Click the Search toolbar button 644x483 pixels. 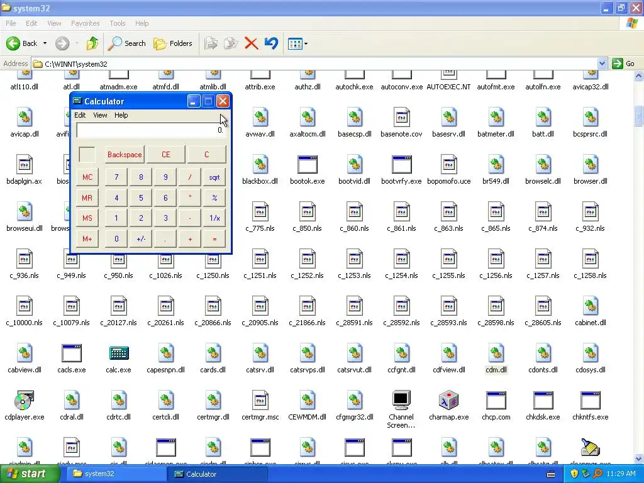pyautogui.click(x=127, y=43)
